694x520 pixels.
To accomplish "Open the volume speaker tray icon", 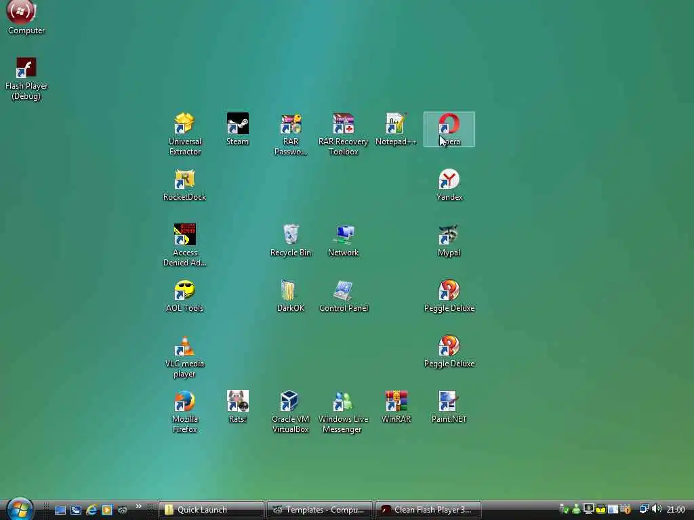I will (x=656, y=509).
